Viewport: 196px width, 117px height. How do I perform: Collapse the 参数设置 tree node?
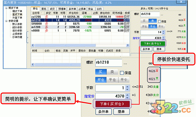[6, 21]
